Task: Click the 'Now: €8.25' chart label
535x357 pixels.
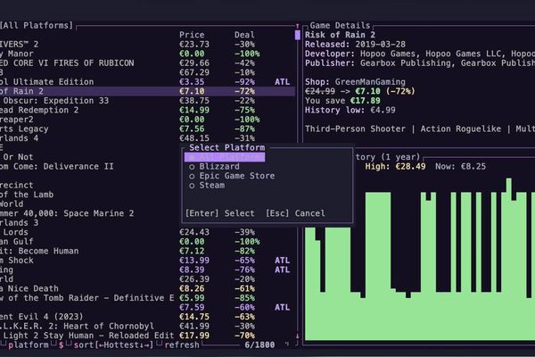Action: [x=460, y=166]
